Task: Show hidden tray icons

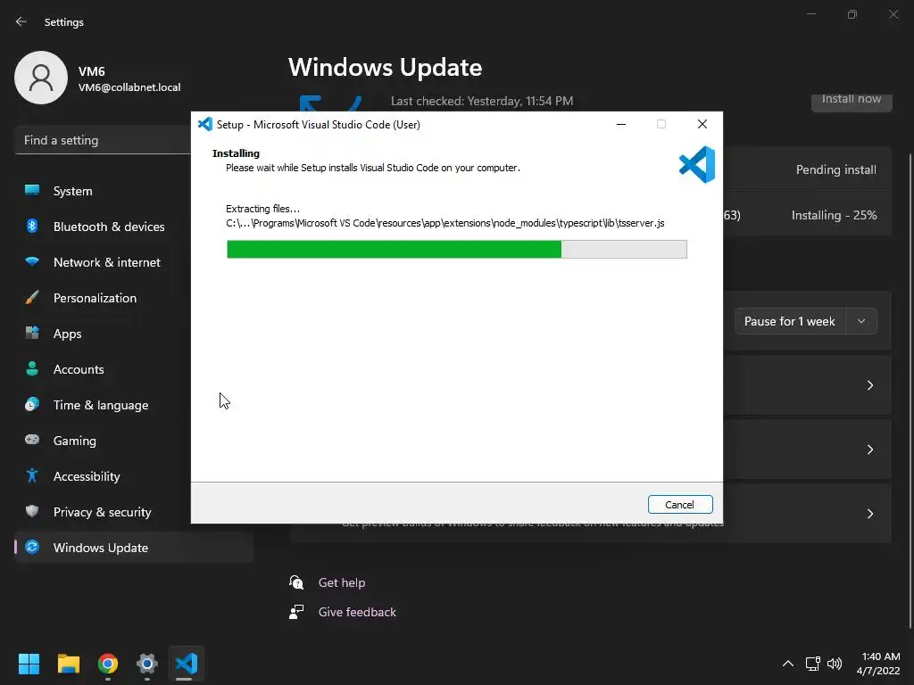Action: [787, 664]
